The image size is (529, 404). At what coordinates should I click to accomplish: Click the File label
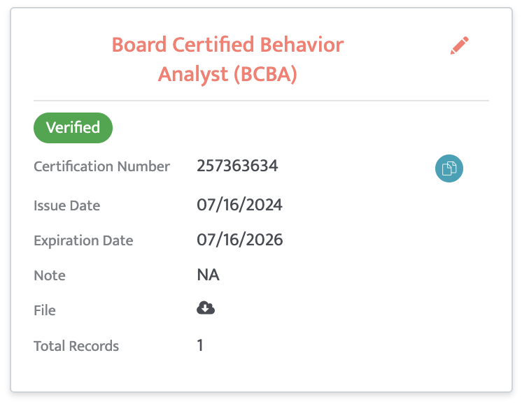[45, 310]
